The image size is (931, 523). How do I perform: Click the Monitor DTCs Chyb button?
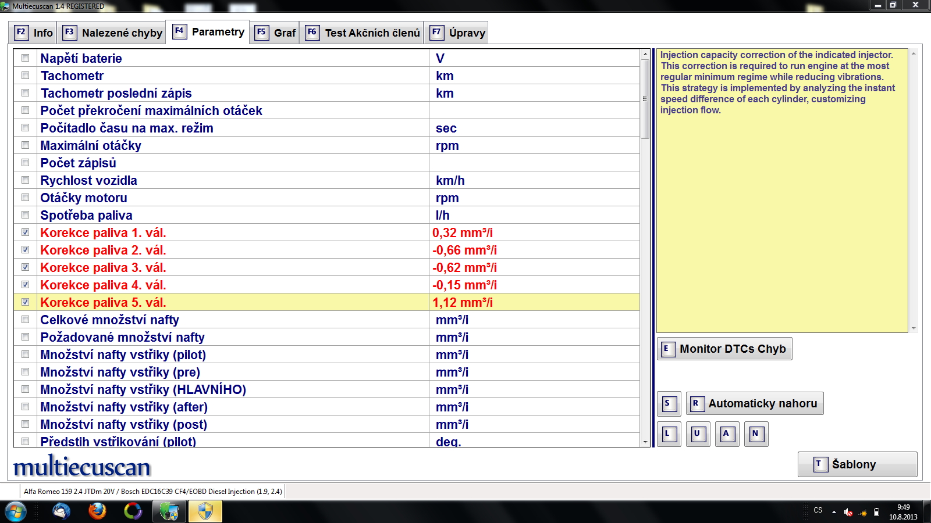(x=724, y=349)
